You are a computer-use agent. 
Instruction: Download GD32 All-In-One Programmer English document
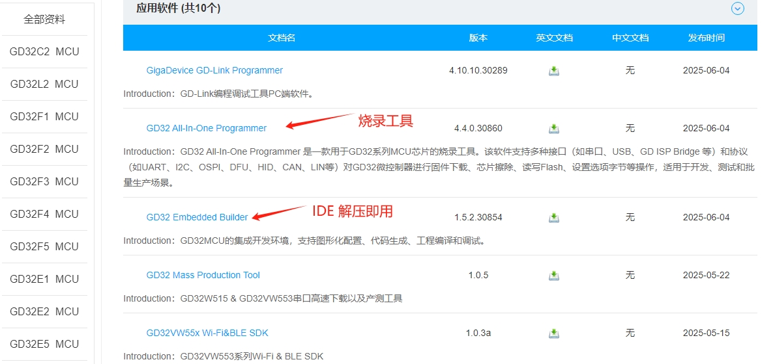pos(554,129)
